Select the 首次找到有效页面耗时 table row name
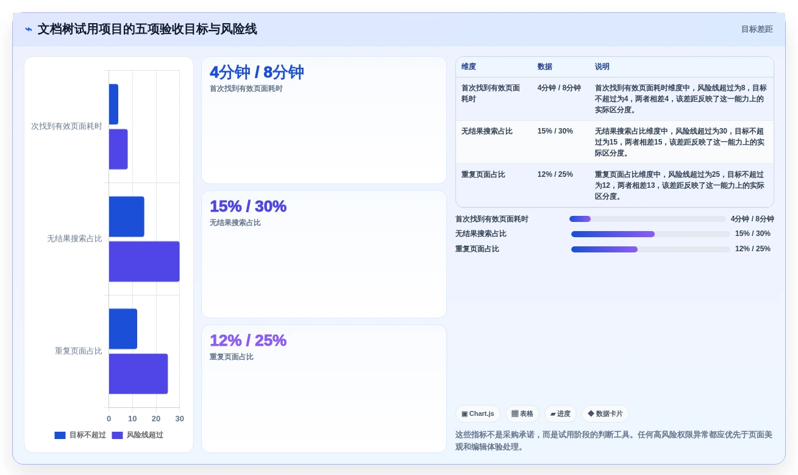This screenshot has width=798, height=475. click(x=491, y=93)
